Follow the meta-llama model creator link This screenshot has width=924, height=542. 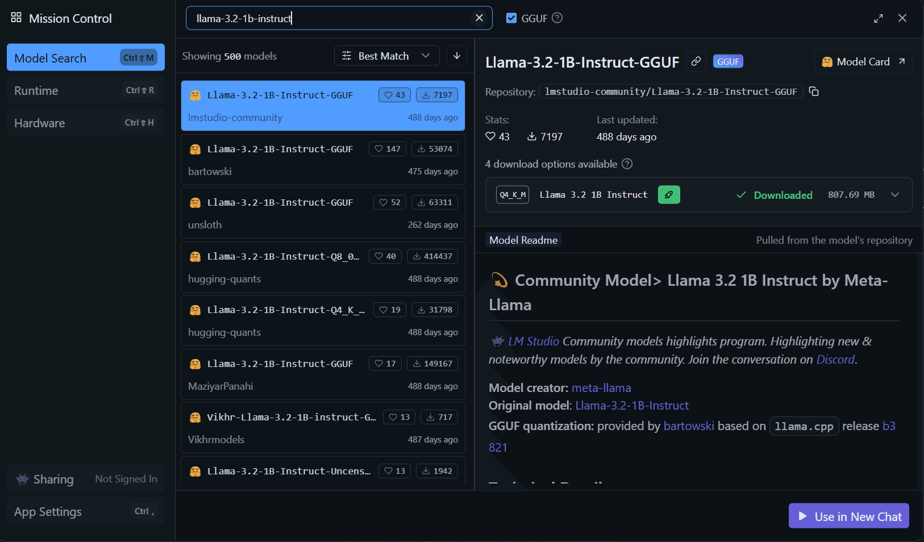coord(601,388)
